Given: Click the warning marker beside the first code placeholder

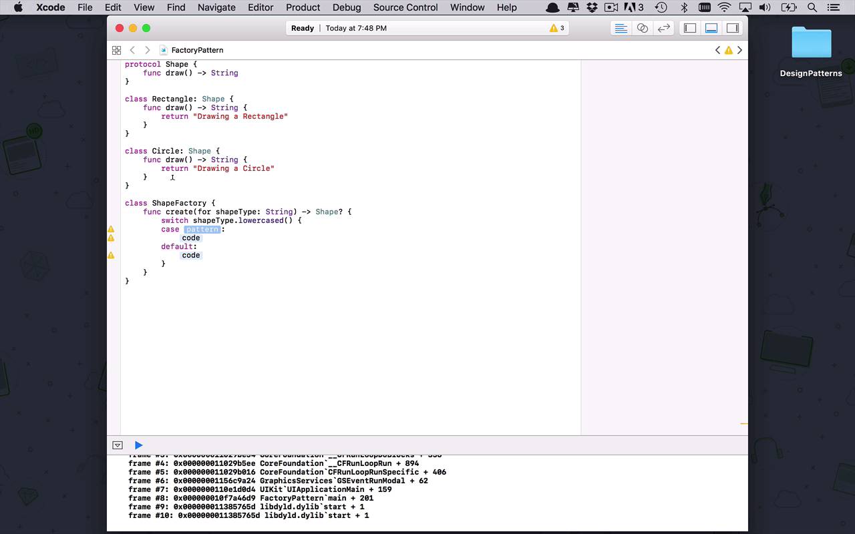Looking at the screenshot, I should point(111,238).
